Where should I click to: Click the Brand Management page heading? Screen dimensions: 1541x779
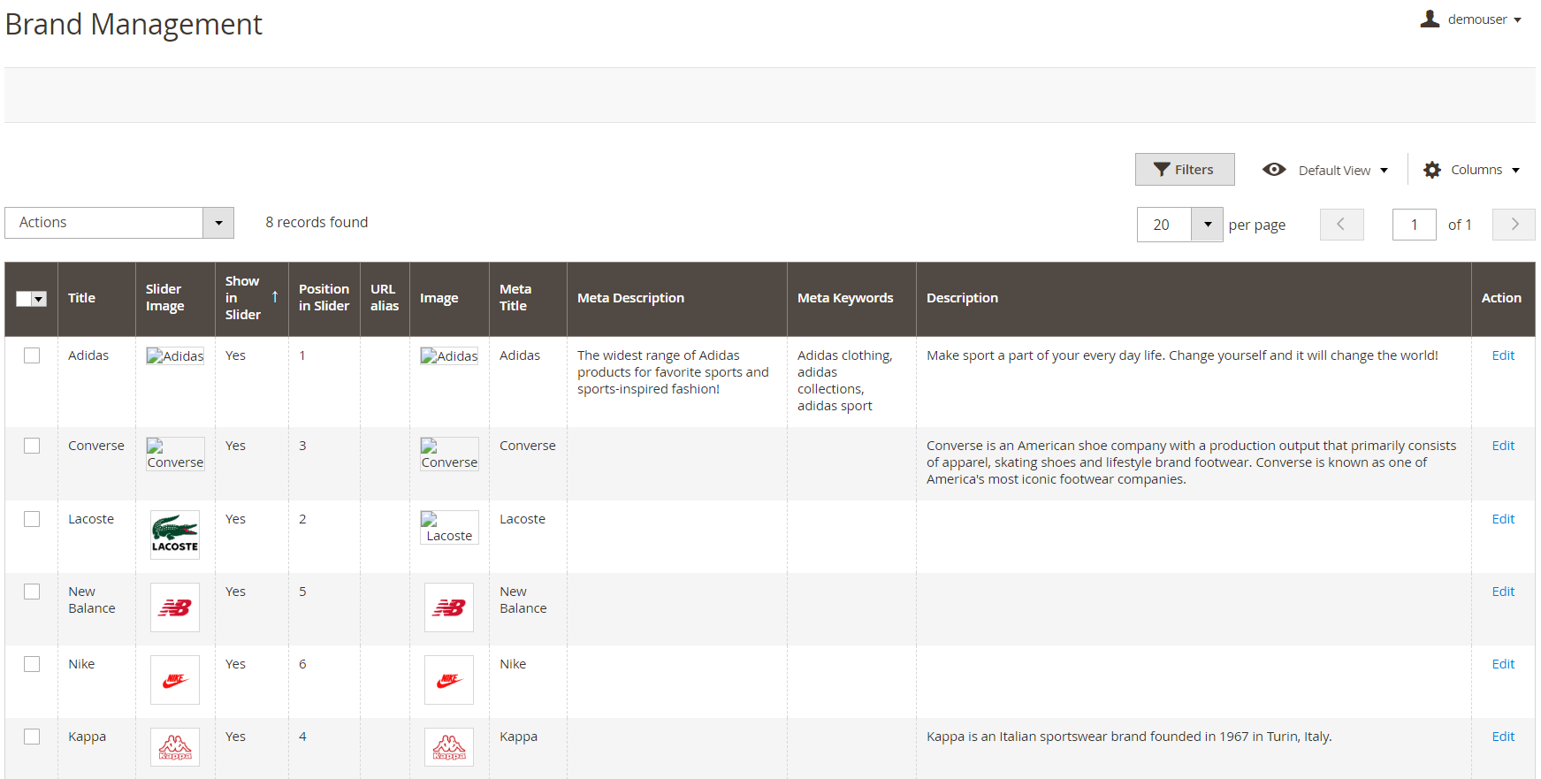point(134,25)
